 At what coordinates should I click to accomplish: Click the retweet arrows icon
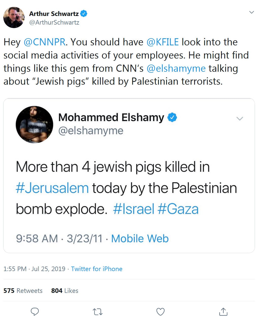coord(98,312)
